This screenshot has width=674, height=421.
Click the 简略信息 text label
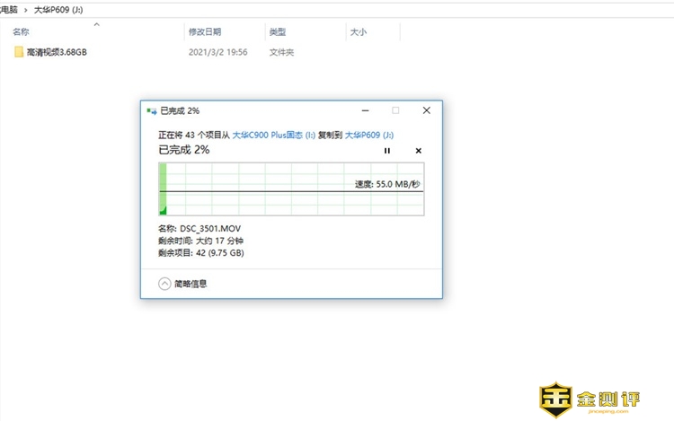point(191,284)
